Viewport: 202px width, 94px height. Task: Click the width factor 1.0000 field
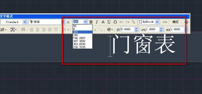(177, 29)
